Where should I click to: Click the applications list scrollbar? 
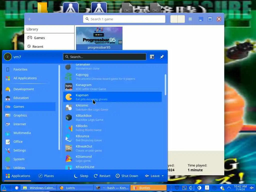pos(165,84)
